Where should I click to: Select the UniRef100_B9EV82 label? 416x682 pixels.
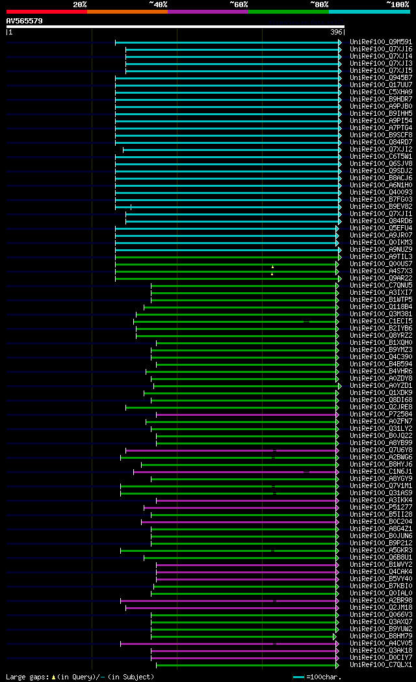(x=381, y=206)
